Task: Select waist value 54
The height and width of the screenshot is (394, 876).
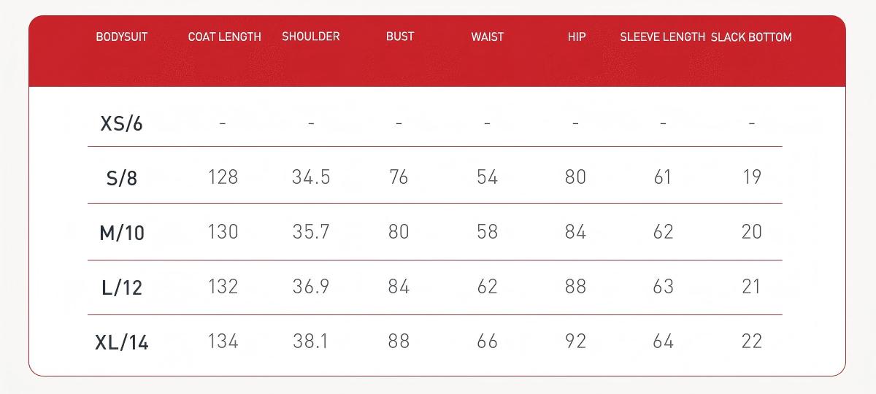Action: pyautogui.click(x=487, y=177)
